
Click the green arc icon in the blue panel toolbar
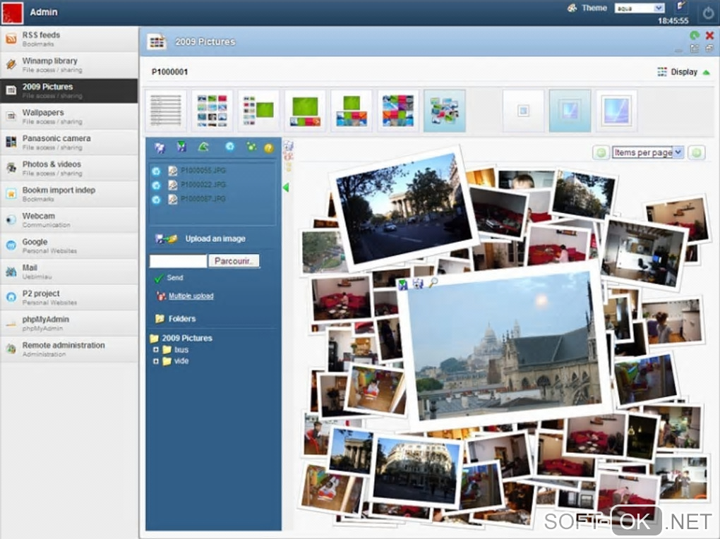203,147
